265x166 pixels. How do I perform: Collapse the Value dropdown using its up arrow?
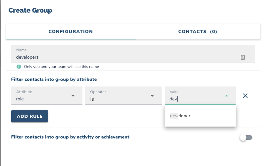pyautogui.click(x=227, y=96)
